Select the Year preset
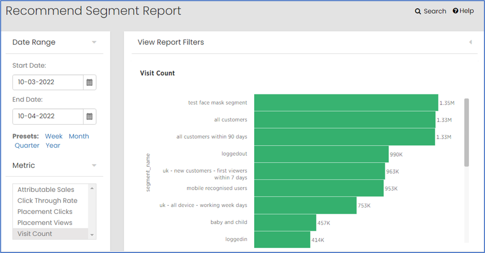The width and height of the screenshot is (485, 253). [x=53, y=146]
